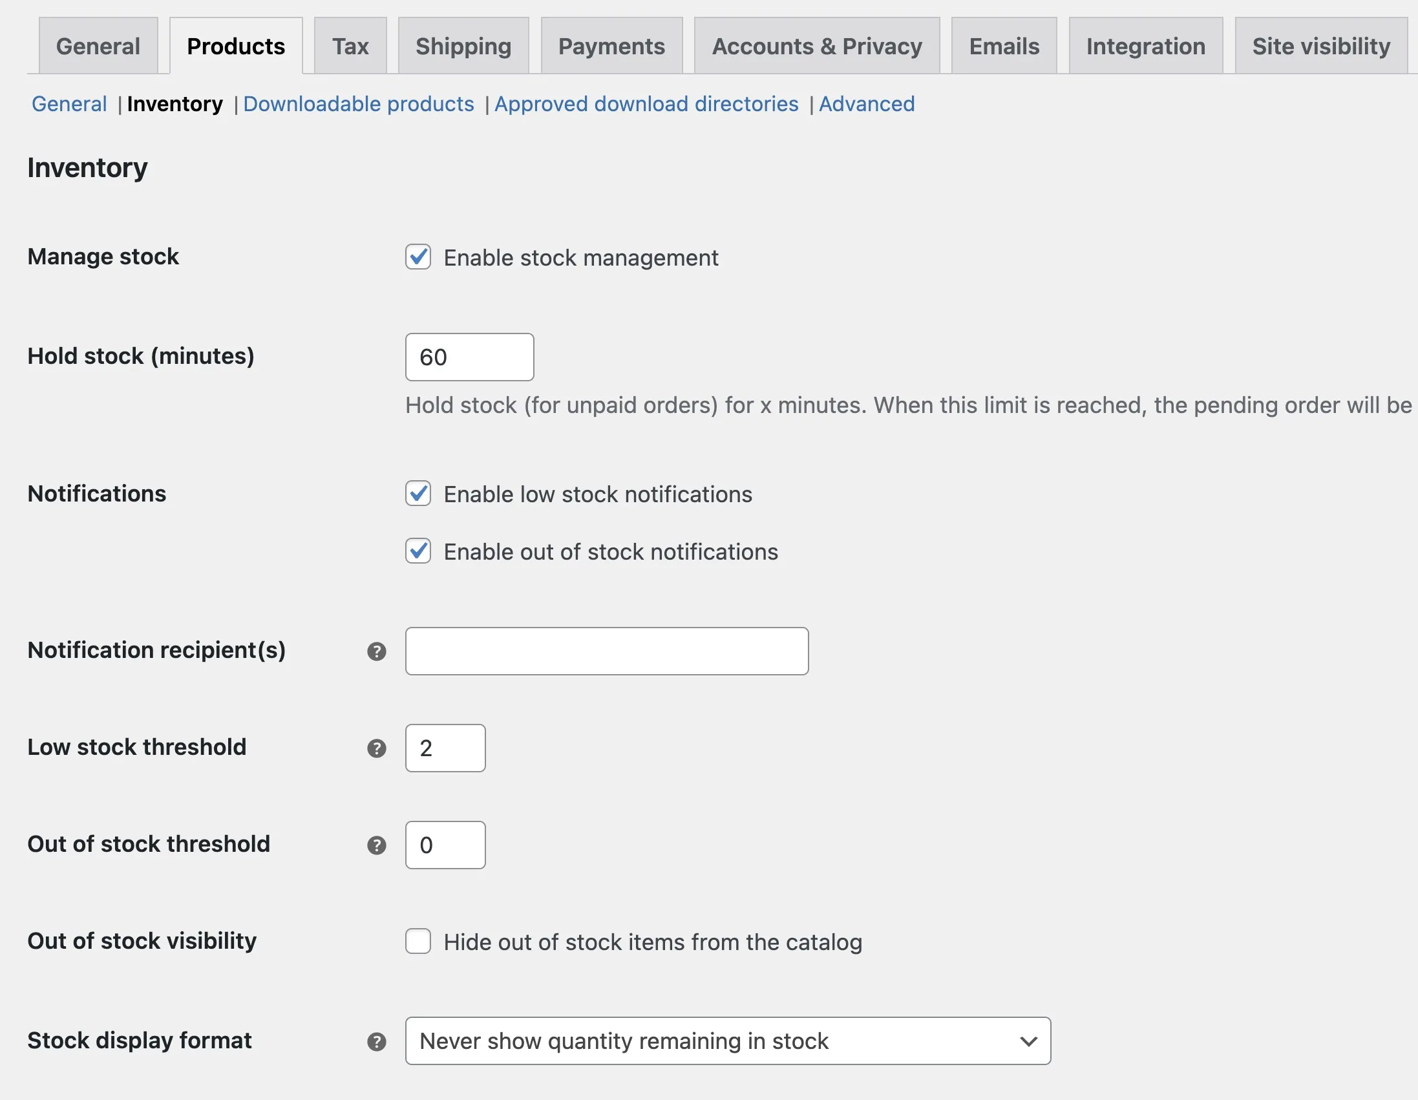The width and height of the screenshot is (1418, 1100).
Task: Switch to the Emails tab
Action: tap(1004, 46)
